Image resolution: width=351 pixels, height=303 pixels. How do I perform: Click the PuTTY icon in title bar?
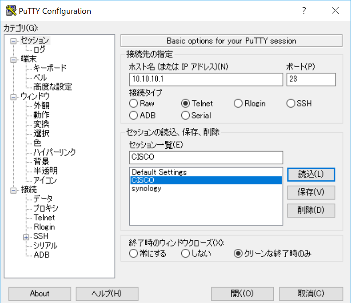click(x=11, y=11)
